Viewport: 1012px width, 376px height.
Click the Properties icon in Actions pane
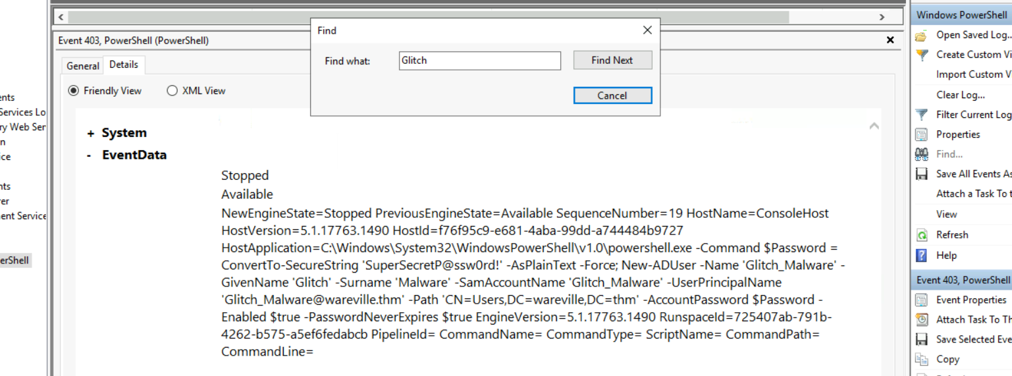tap(922, 134)
